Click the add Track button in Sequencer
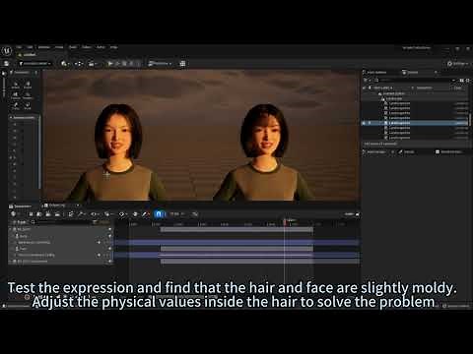Screen dimensions: 473x354 click(21, 222)
